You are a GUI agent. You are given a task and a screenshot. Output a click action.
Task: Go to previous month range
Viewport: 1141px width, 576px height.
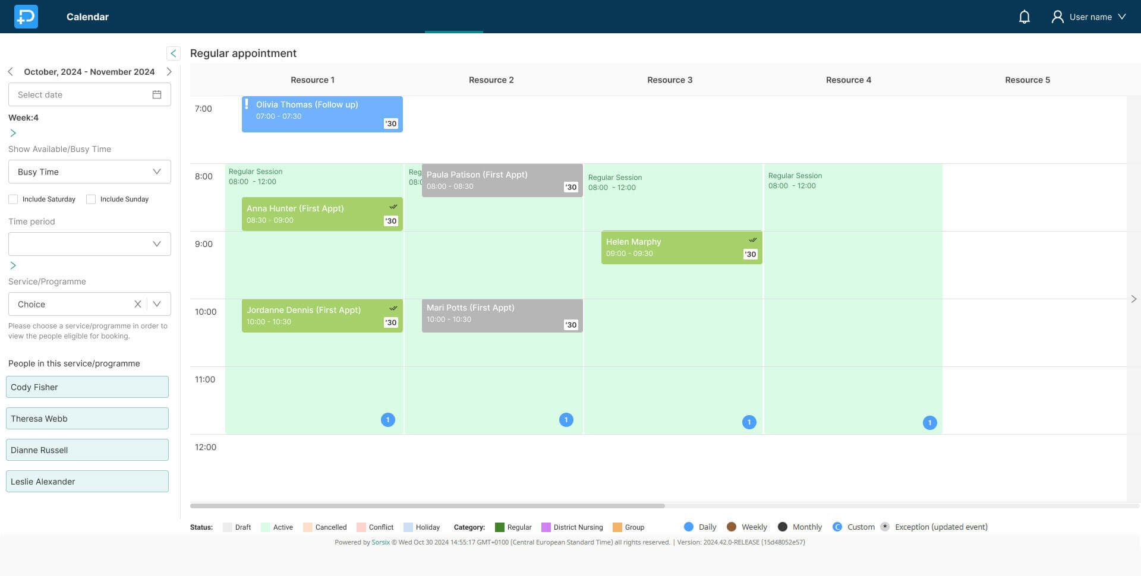click(x=11, y=72)
